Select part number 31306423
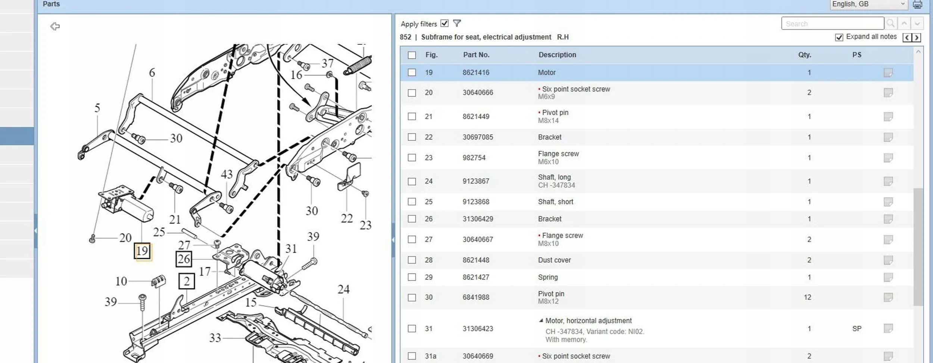This screenshot has width=933, height=363. click(x=478, y=329)
